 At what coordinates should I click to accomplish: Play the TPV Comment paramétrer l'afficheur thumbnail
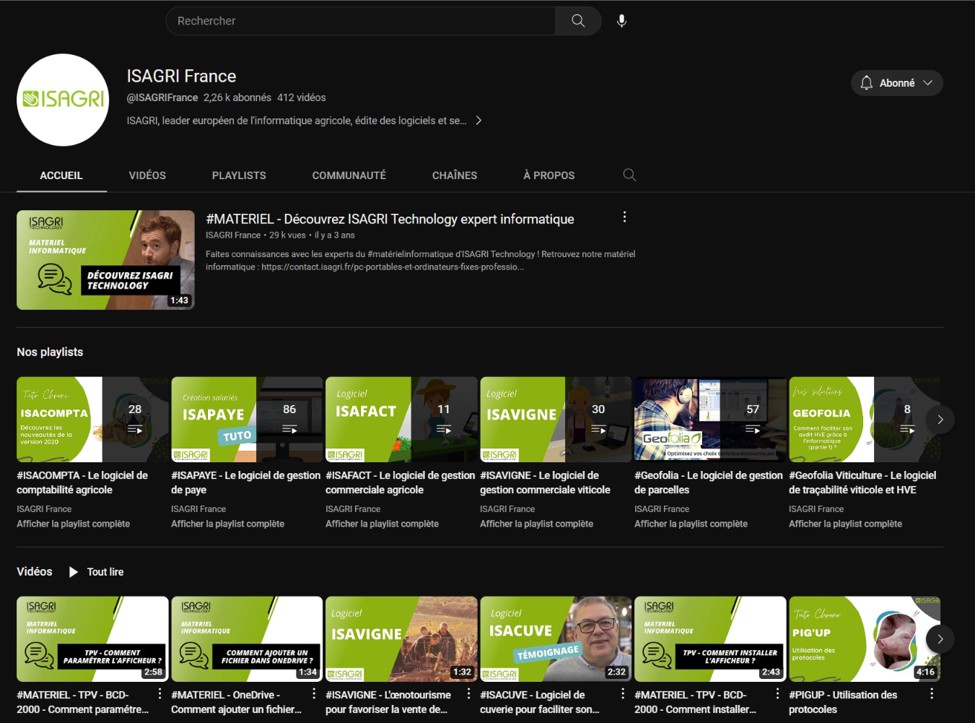tap(92, 639)
